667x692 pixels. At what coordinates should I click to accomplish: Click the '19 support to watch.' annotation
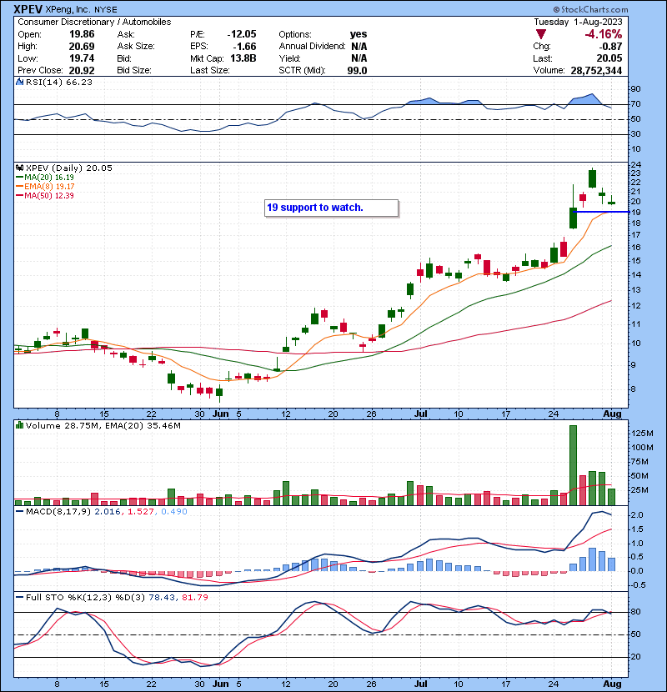tap(332, 208)
